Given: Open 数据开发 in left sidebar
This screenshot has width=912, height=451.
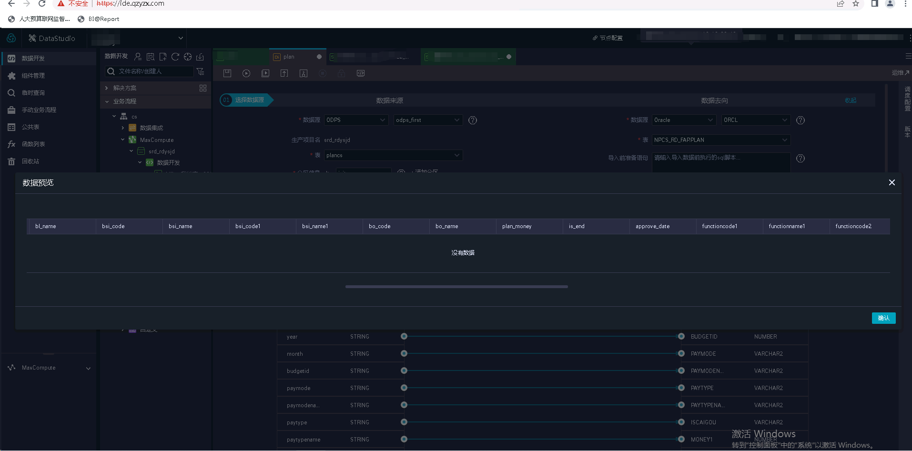Looking at the screenshot, I should pos(49,58).
